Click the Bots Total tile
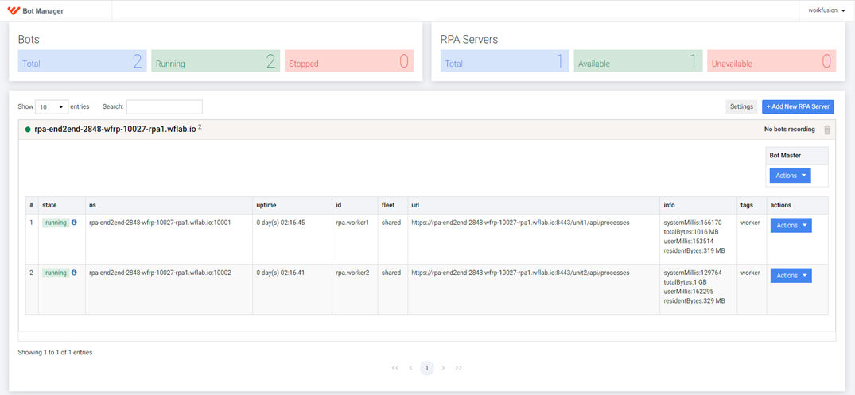Viewport: 855px width, 395px height. [83, 61]
